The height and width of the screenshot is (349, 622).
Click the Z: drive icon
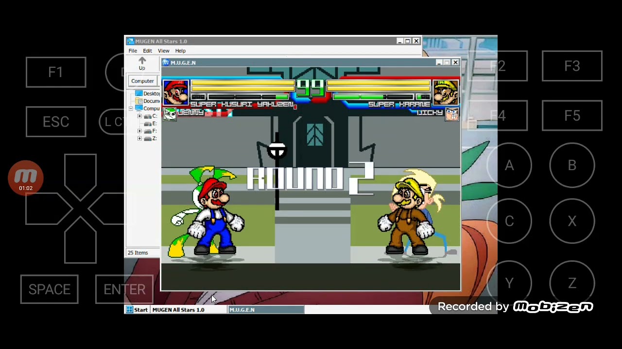(x=148, y=139)
